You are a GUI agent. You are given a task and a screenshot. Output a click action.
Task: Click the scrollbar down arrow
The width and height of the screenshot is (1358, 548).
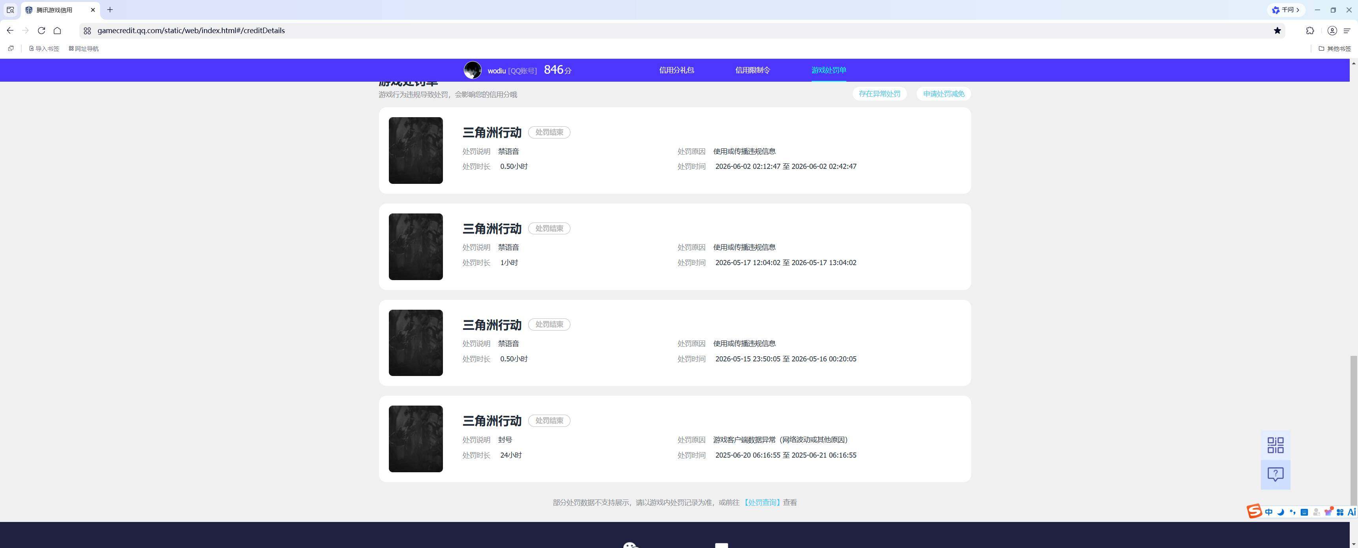[1353, 544]
